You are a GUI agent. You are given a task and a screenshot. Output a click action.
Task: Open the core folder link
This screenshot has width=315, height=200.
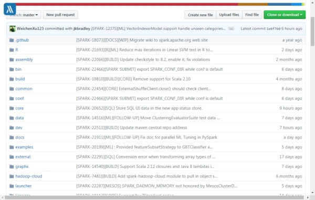pos(19,108)
